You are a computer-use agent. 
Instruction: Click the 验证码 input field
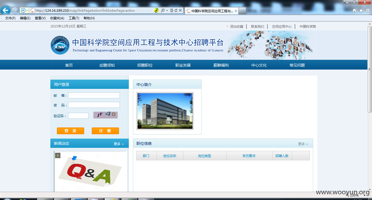pyautogui.click(x=78, y=116)
